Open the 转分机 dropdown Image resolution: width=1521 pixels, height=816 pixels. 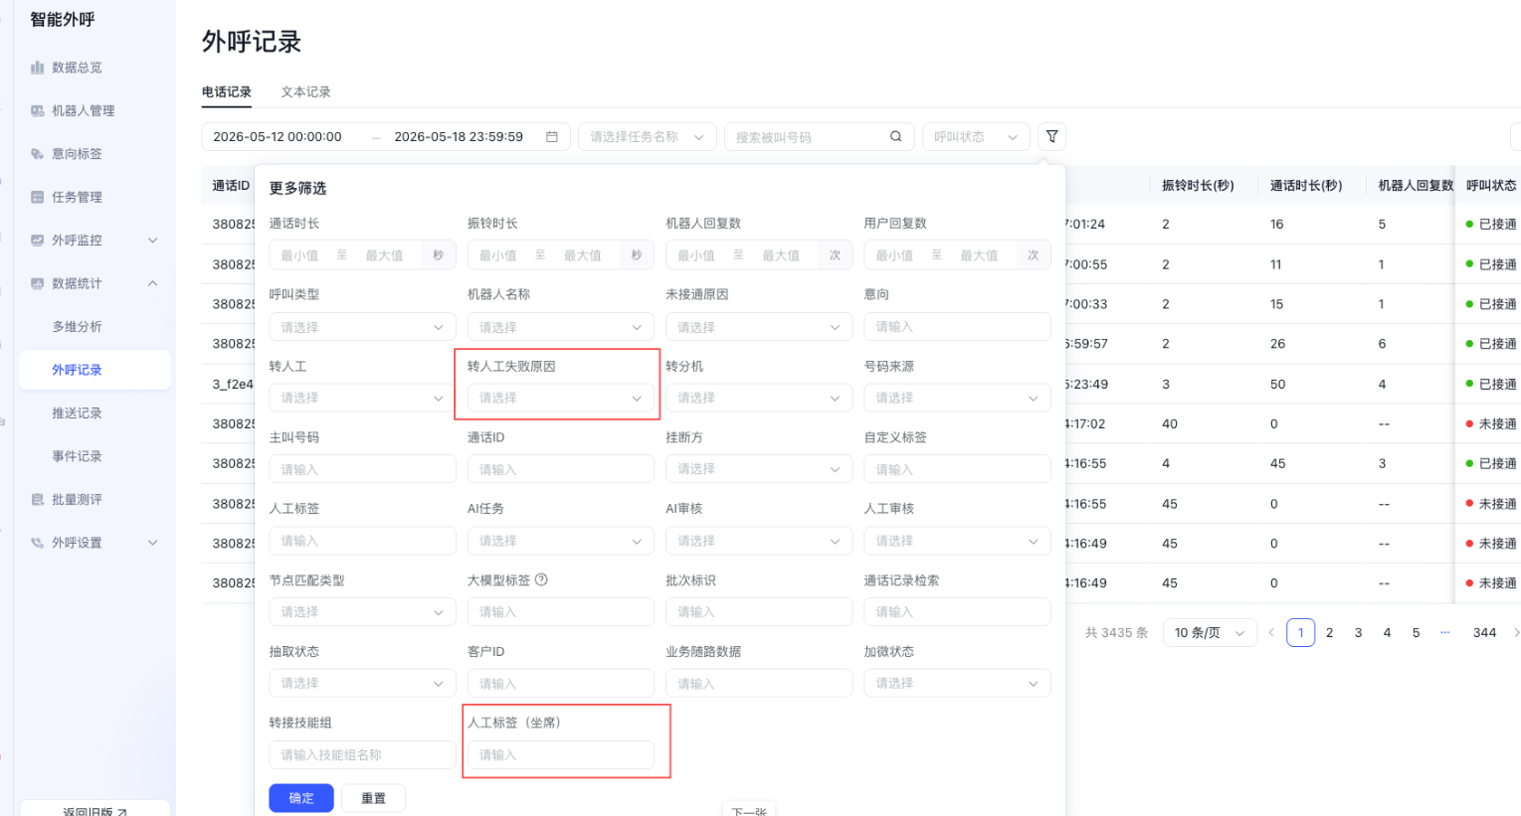coord(759,398)
